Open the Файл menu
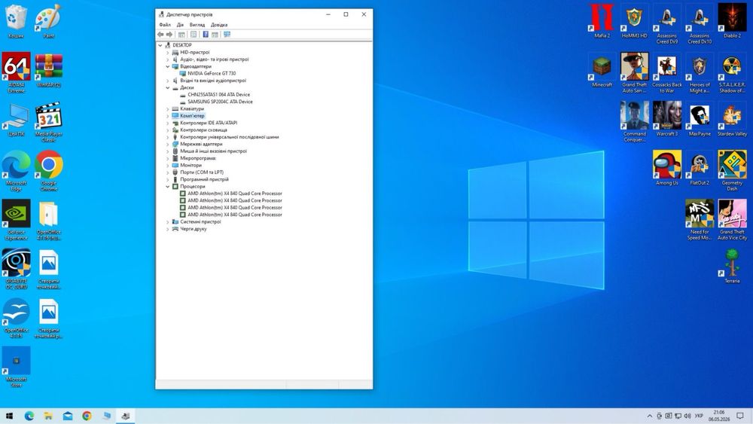Image resolution: width=753 pixels, height=424 pixels. point(165,25)
